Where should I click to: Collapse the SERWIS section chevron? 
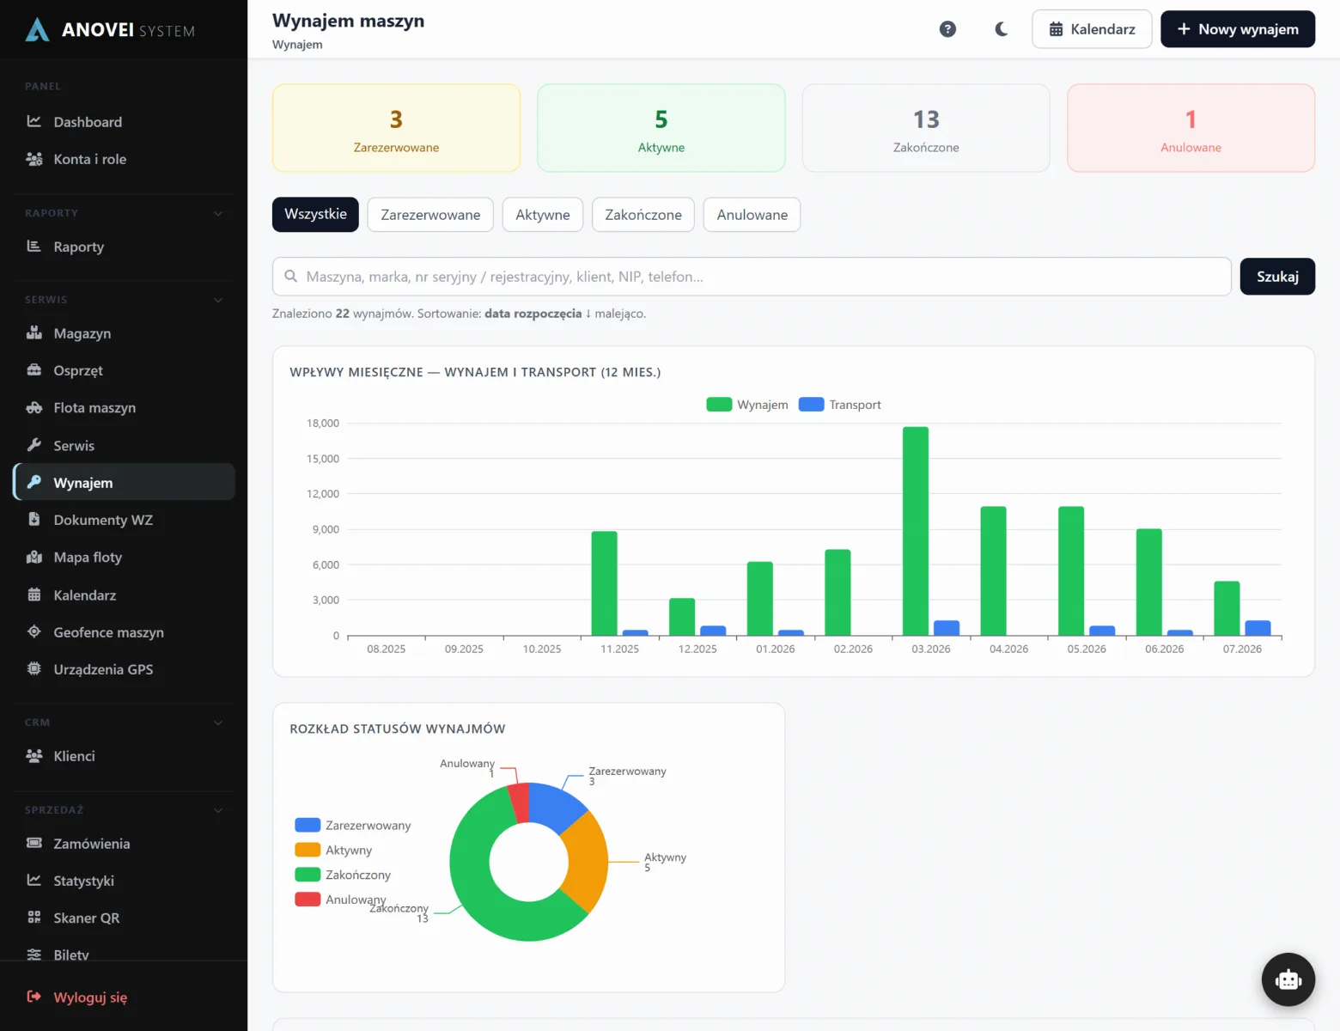pyautogui.click(x=218, y=300)
